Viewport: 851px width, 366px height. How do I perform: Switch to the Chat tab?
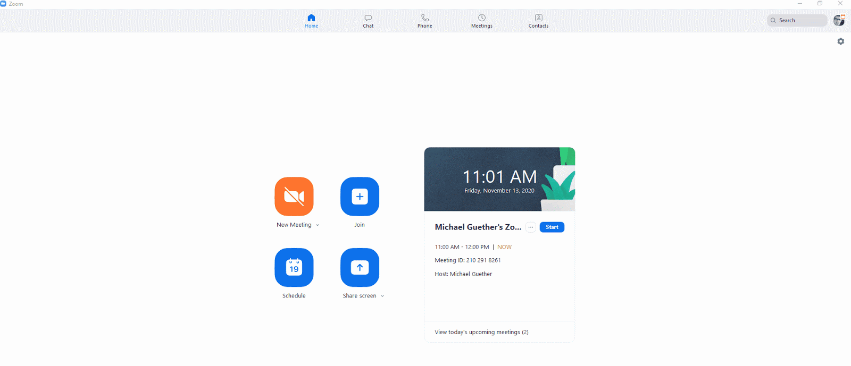point(368,21)
